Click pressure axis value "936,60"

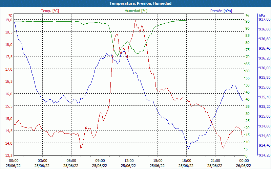pyautogui.click(x=265, y=39)
